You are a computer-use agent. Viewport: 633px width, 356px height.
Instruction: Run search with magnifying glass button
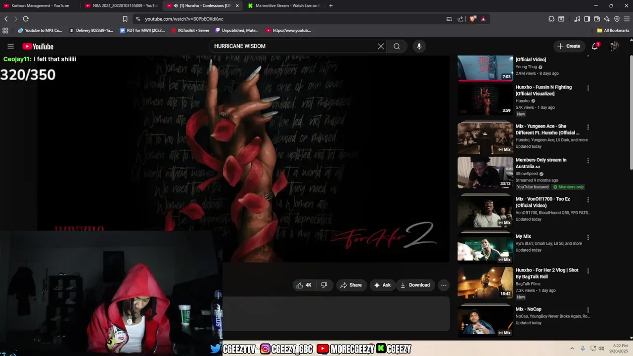397,46
